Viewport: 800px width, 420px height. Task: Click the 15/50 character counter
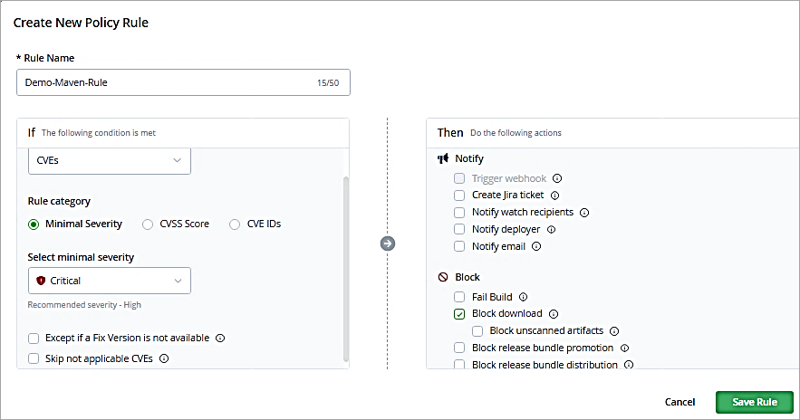(328, 83)
